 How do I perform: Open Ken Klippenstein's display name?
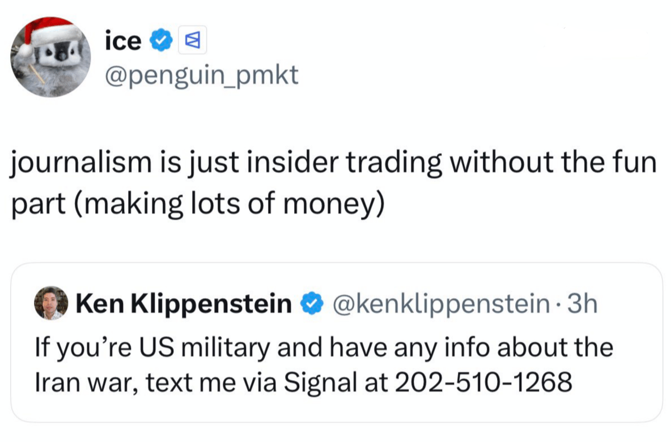pyautogui.click(x=183, y=304)
